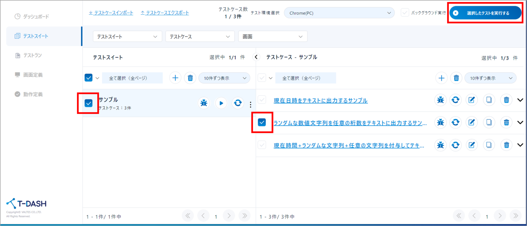Click the debug bug icon for サンプル suite
The height and width of the screenshot is (226, 527).
tap(204, 103)
